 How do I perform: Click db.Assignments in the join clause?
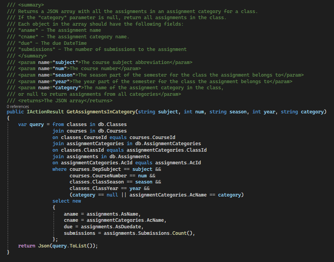[x=129, y=156]
